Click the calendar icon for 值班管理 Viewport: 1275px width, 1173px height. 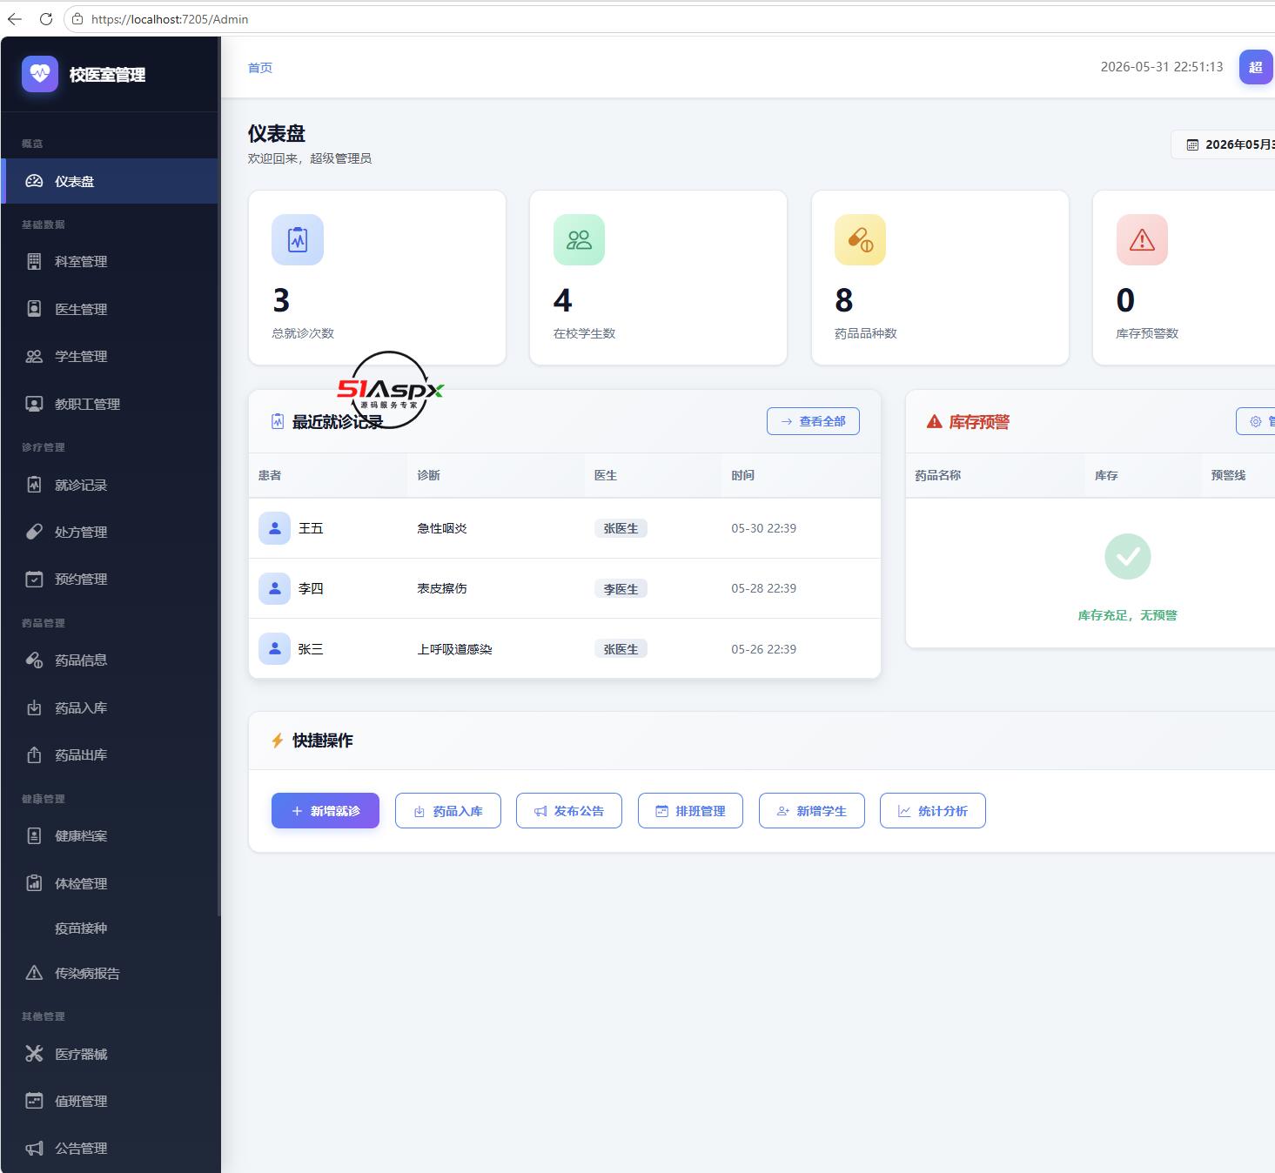pos(34,1101)
